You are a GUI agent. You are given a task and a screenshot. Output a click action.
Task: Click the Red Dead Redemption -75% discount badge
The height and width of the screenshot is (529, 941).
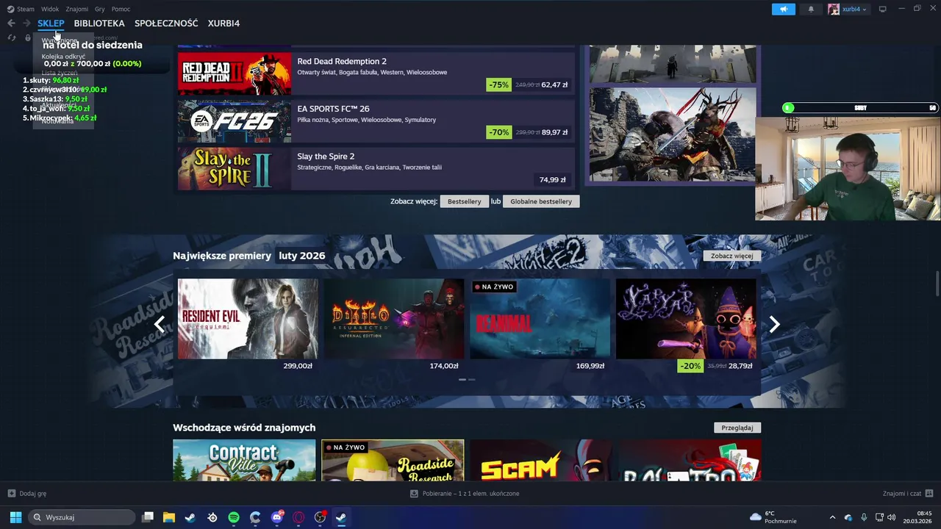(498, 84)
